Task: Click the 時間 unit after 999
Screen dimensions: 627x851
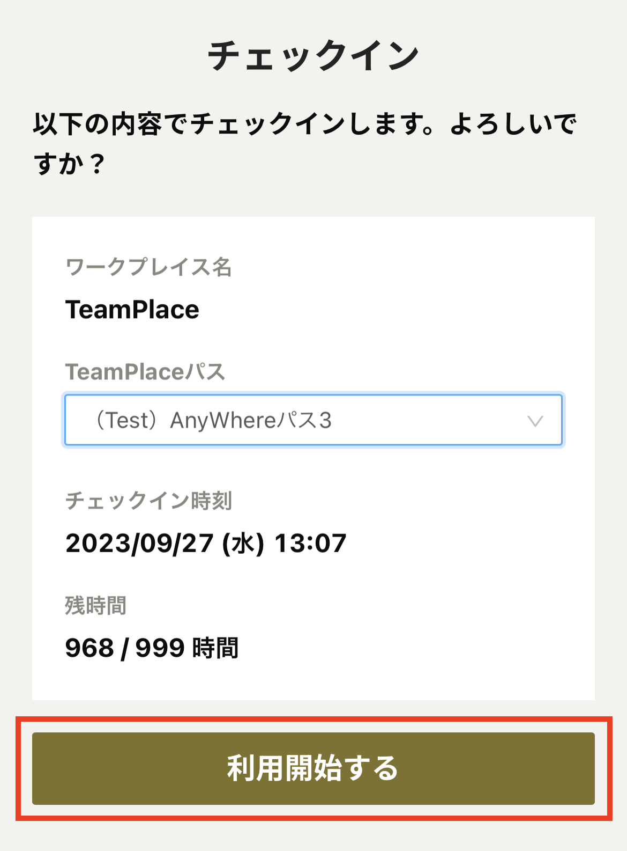Action: 215,648
